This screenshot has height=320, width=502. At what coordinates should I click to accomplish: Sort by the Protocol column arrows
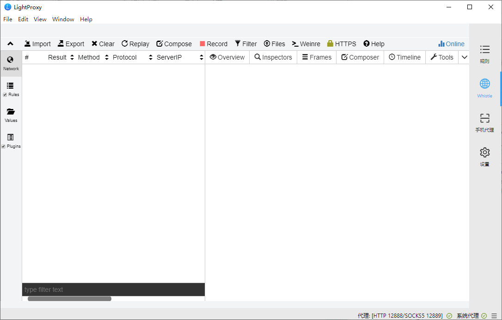pos(151,57)
